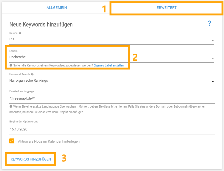Screen dimensions: 224x171
Task: Click the Beginn der Optimierung date field
Action: pyautogui.click(x=112, y=129)
